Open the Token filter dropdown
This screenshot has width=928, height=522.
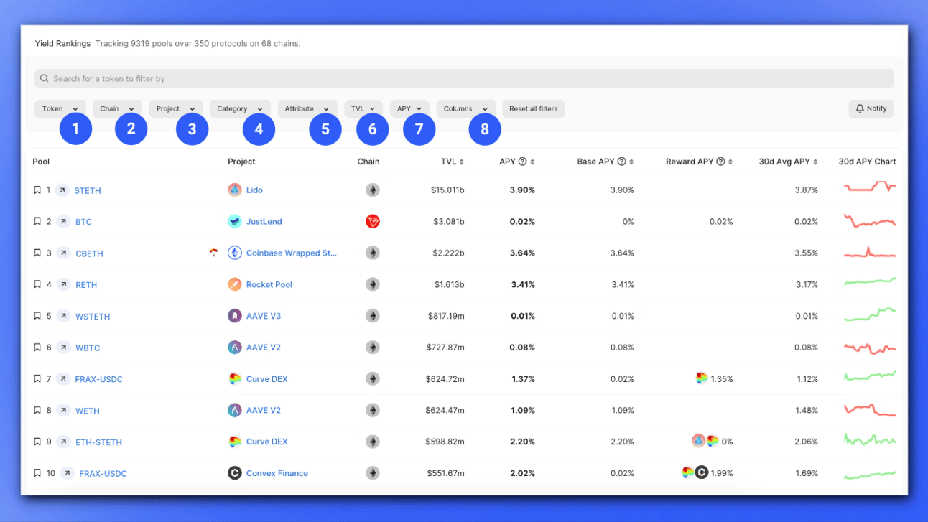(60, 109)
